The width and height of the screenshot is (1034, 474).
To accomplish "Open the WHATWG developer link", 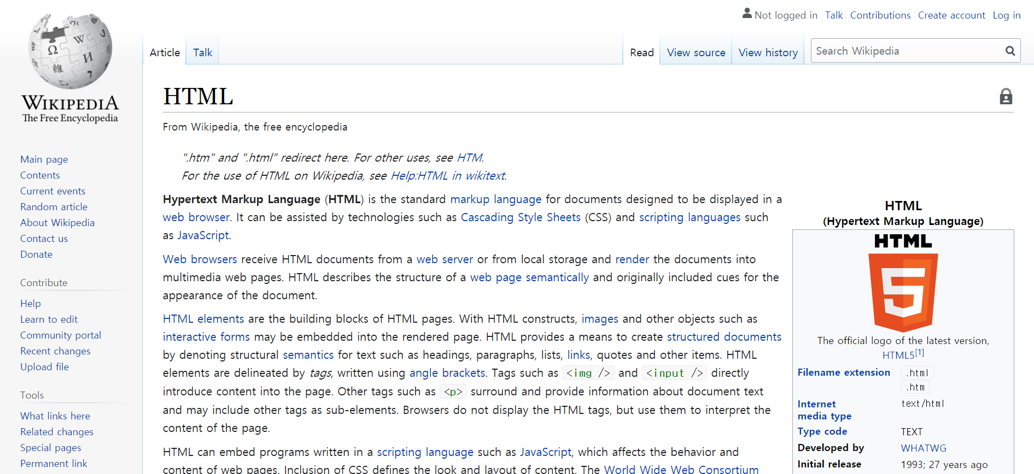I will point(924,448).
